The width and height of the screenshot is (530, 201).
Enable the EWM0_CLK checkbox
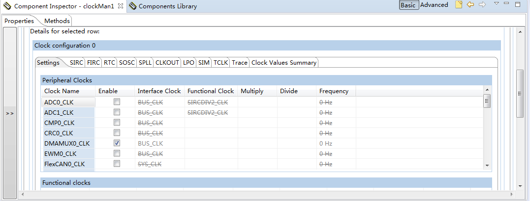coord(117,153)
